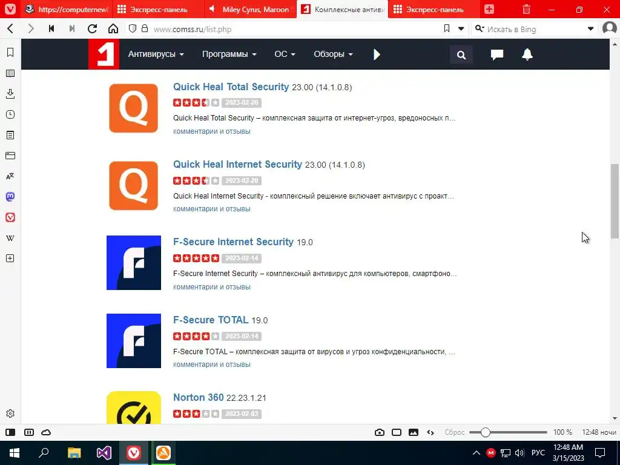This screenshot has width=620, height=465.
Task: Open the bookmark dropdown arrow
Action: click(x=461, y=28)
